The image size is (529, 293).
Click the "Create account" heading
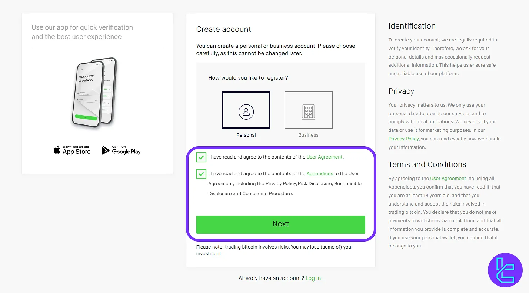point(223,29)
